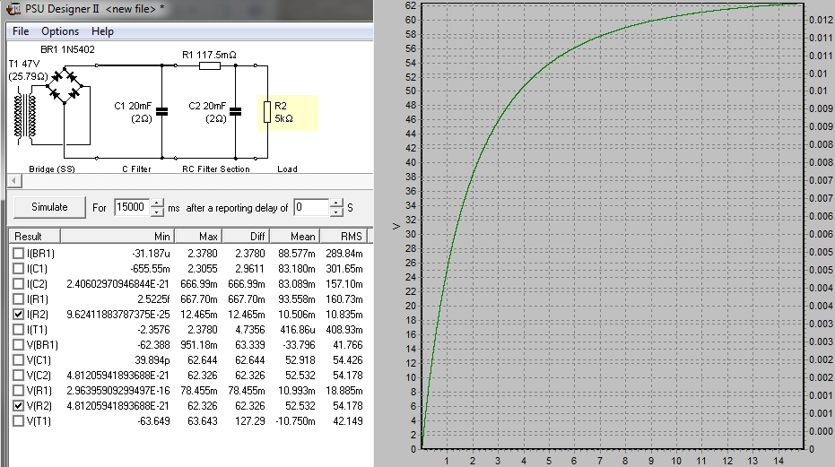
Task: Click the I(R2) Mean value 10.506m
Action: (297, 315)
